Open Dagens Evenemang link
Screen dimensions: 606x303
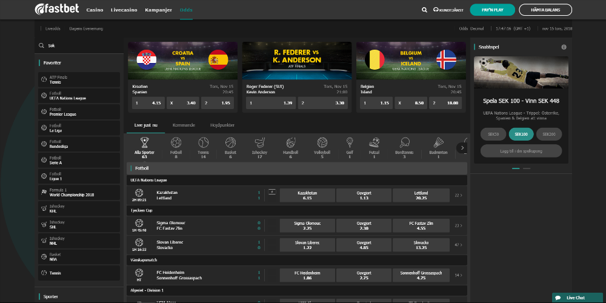click(86, 28)
